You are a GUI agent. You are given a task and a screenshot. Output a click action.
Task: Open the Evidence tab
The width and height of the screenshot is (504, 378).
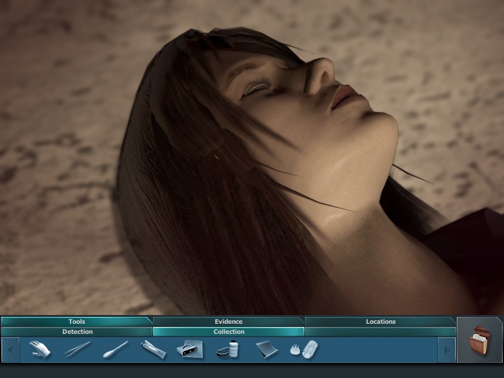[x=229, y=321]
